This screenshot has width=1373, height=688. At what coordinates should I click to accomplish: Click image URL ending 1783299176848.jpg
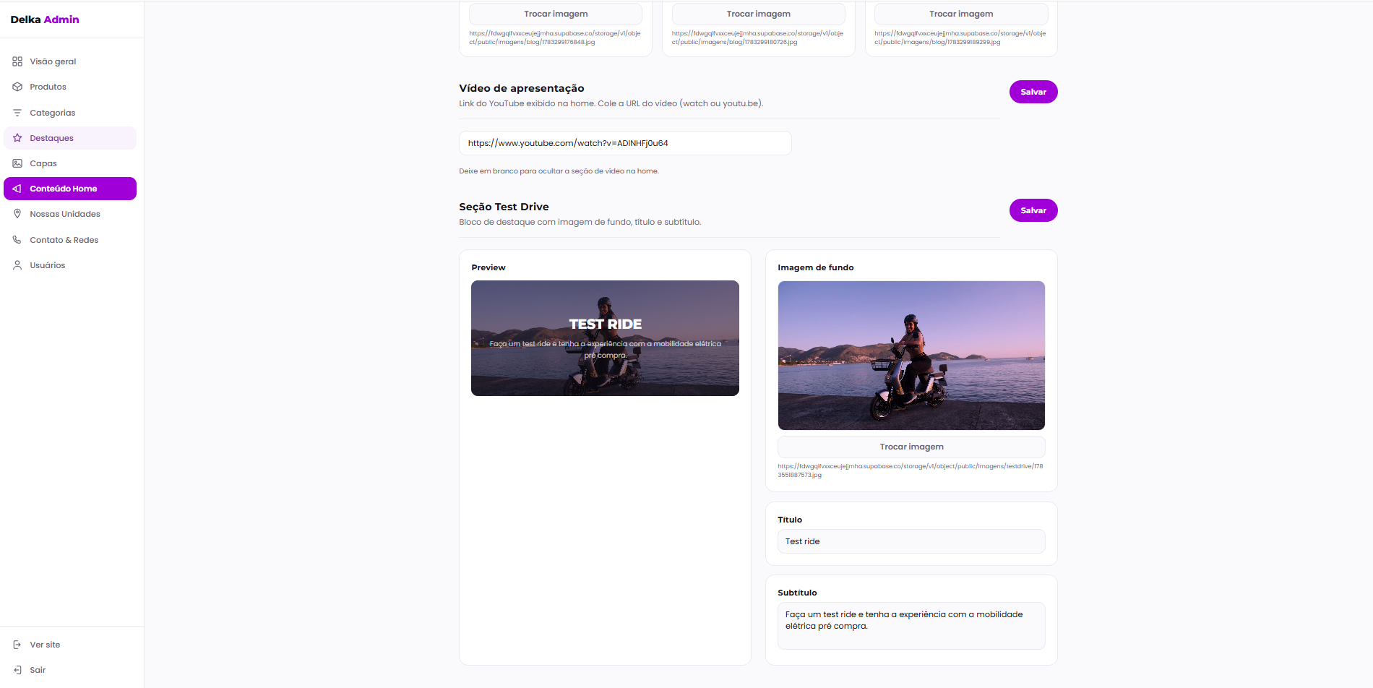[555, 38]
